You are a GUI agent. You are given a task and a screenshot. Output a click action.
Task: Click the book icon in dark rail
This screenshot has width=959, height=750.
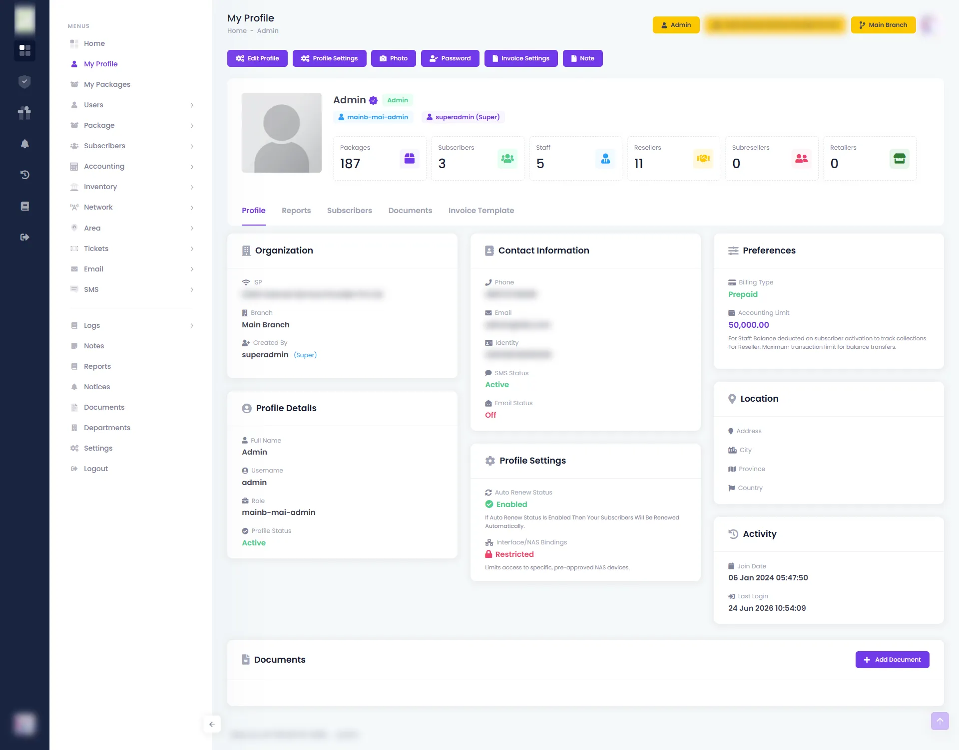tap(24, 206)
